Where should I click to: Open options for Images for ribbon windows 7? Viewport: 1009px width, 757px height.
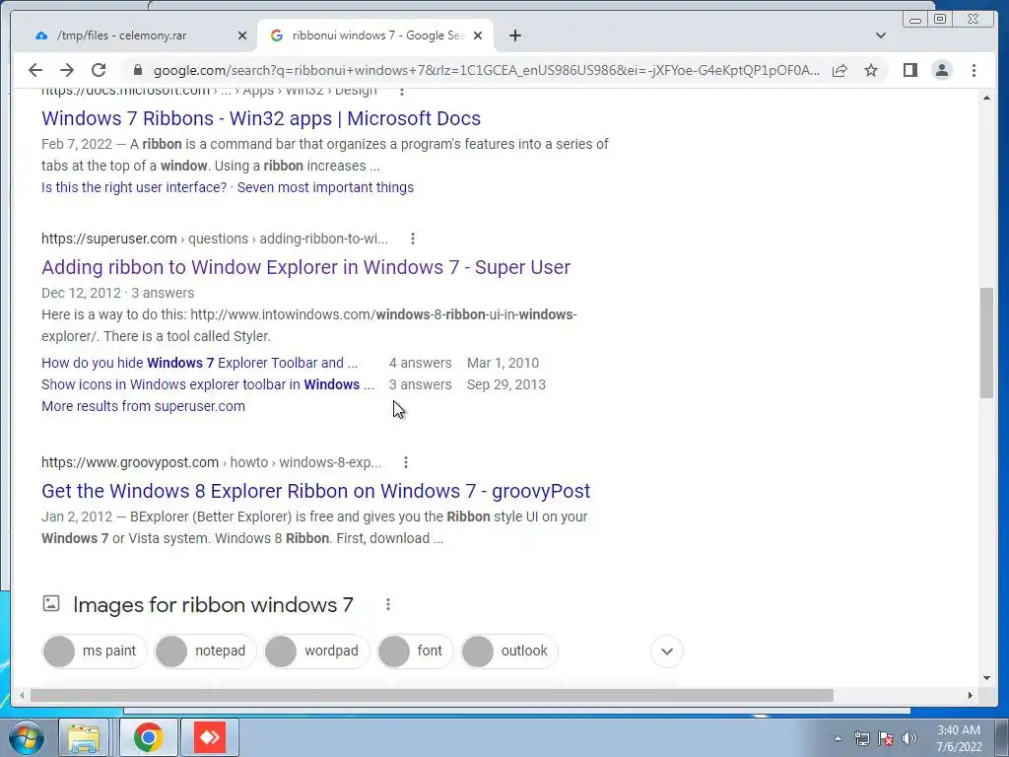(x=388, y=604)
